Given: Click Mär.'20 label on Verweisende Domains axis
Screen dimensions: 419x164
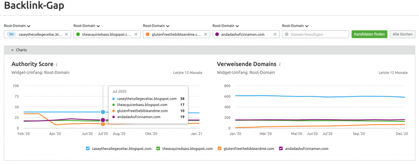Looking at the screenshot, I should click(266, 134).
